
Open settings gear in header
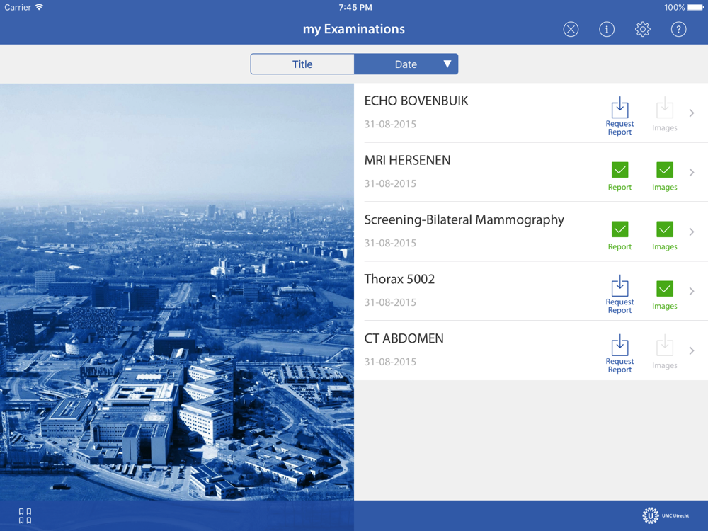coord(643,29)
